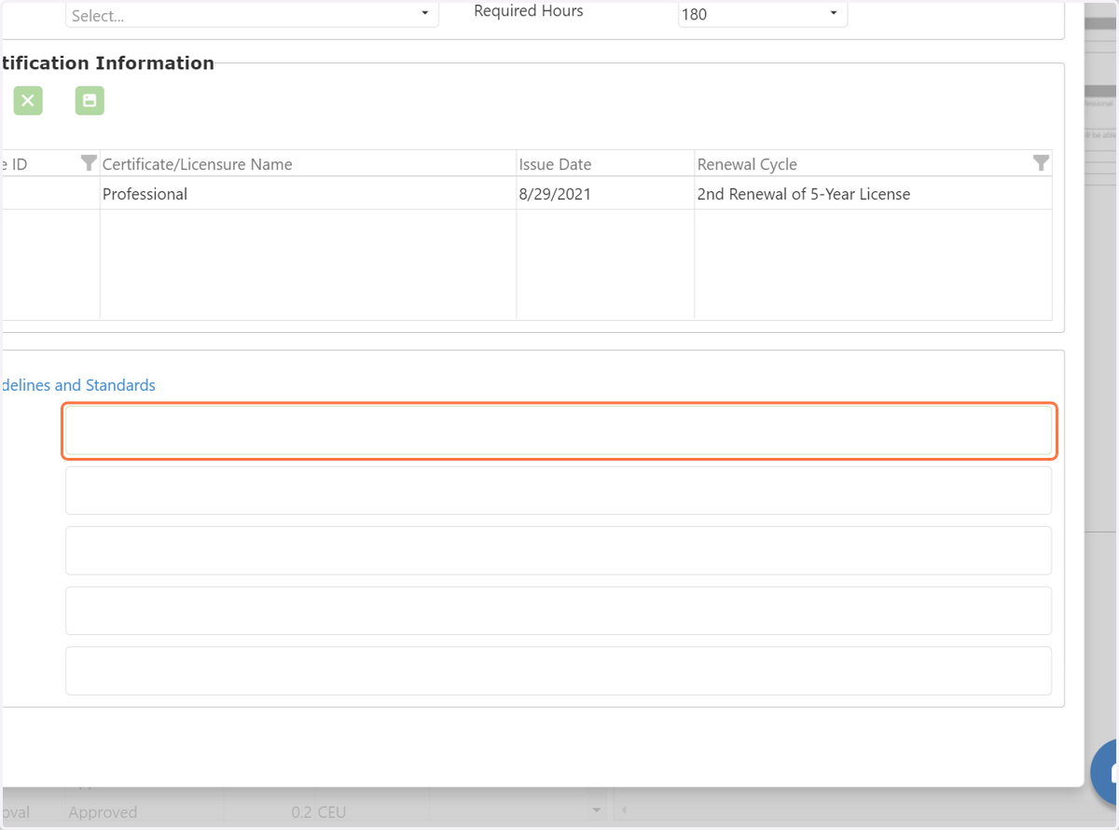Click the last empty text field
Image resolution: width=1119 pixels, height=830 pixels.
point(559,671)
